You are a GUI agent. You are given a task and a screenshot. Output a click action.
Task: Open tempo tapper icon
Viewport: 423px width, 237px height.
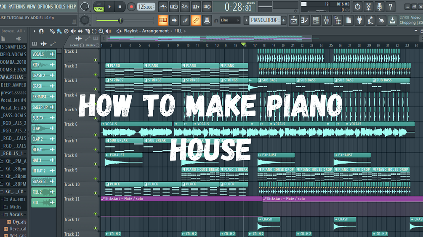click(x=370, y=20)
